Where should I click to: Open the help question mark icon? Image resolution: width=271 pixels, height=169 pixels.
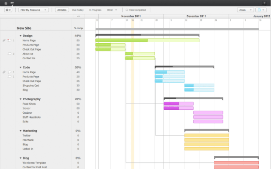(x=264, y=3)
